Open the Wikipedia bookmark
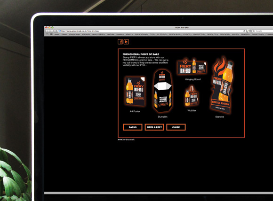273x201 pixels. pyautogui.click(x=86, y=34)
